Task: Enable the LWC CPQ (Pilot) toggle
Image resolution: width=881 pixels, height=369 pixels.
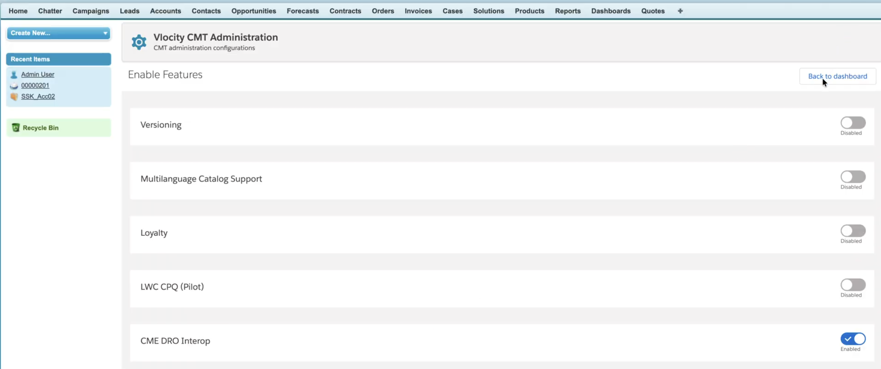Action: coord(853,285)
